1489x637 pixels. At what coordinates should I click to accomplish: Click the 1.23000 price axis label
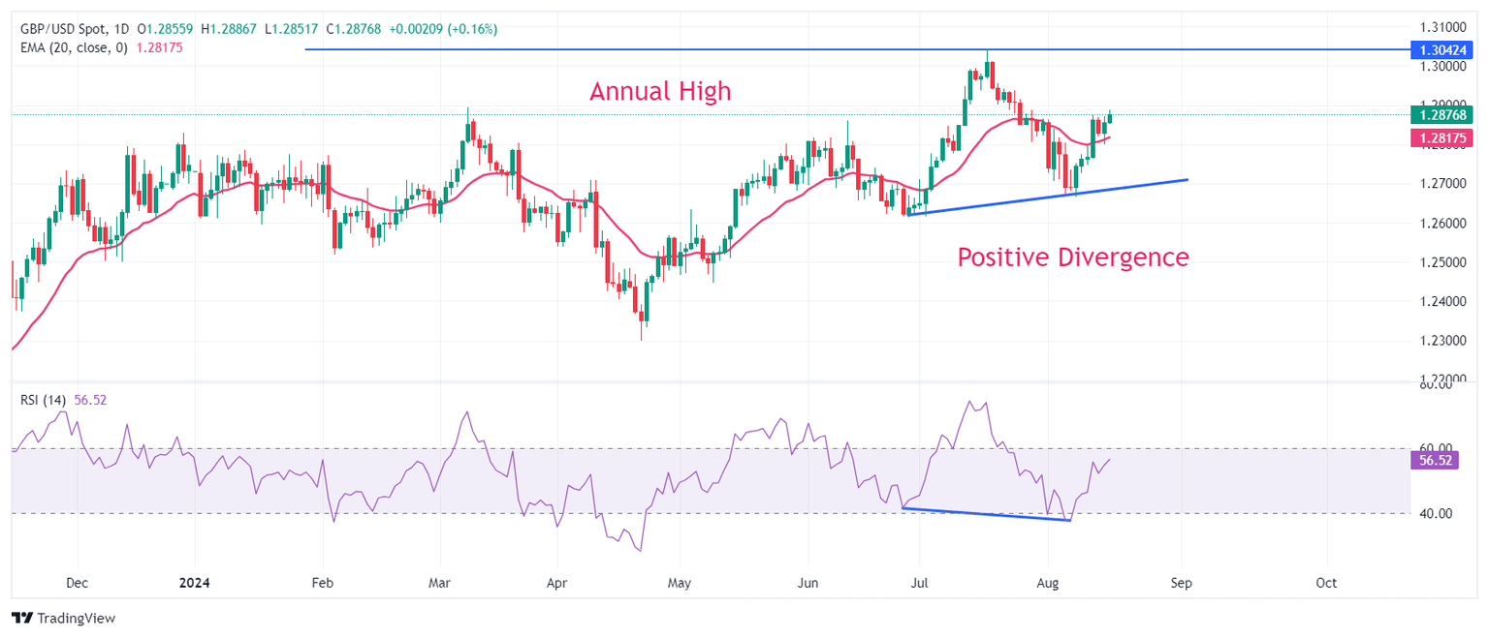click(x=1441, y=341)
